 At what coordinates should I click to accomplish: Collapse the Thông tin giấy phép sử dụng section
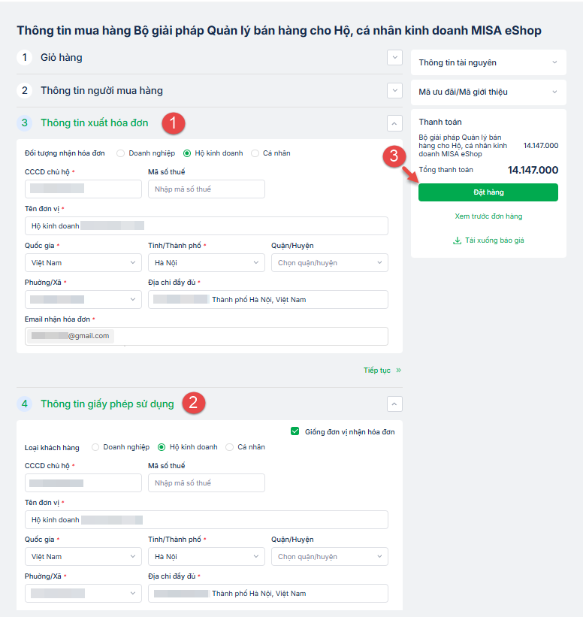click(395, 404)
